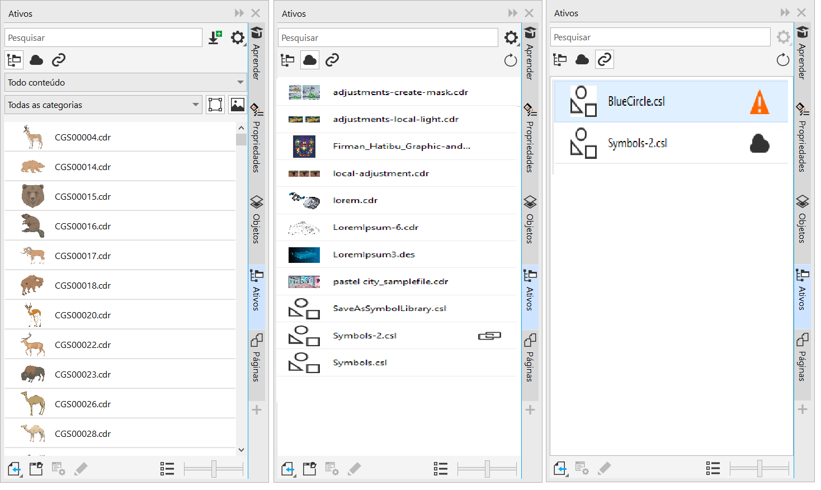Expand the Todas as categorias dropdown

coord(103,105)
